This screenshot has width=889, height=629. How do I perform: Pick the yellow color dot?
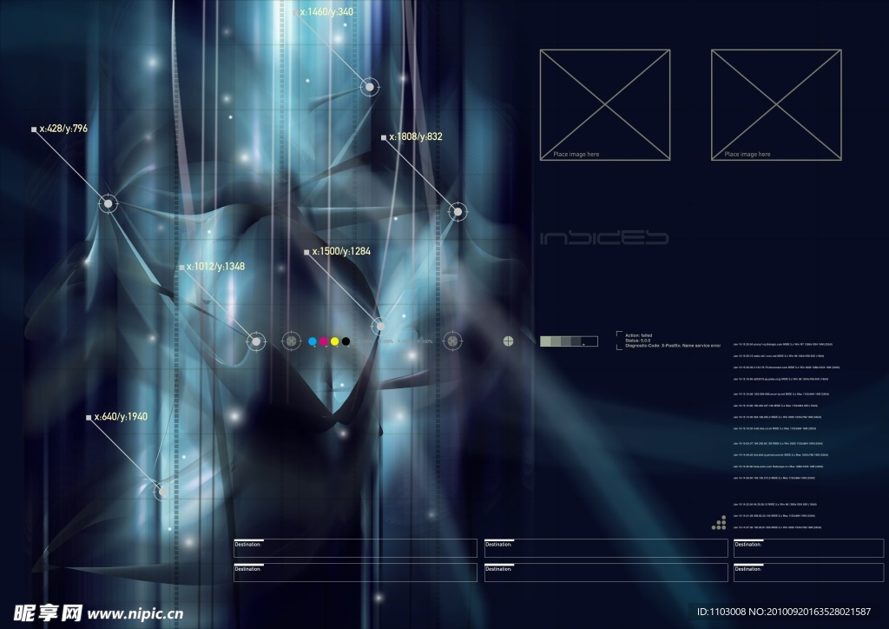[334, 341]
